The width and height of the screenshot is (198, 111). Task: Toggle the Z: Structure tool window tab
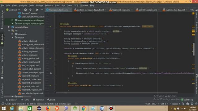pos(2,55)
